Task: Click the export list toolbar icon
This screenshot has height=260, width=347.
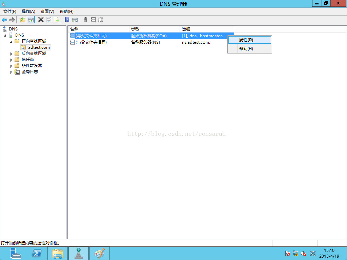Action: coord(57,20)
